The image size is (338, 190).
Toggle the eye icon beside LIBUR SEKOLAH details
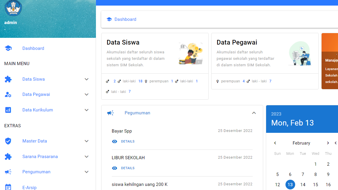click(x=114, y=168)
